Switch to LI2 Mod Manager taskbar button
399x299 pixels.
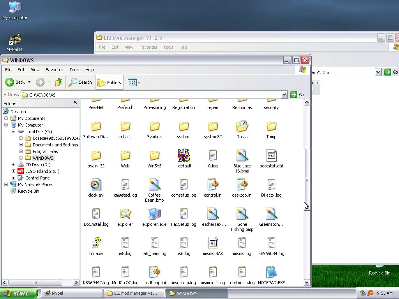click(134, 293)
